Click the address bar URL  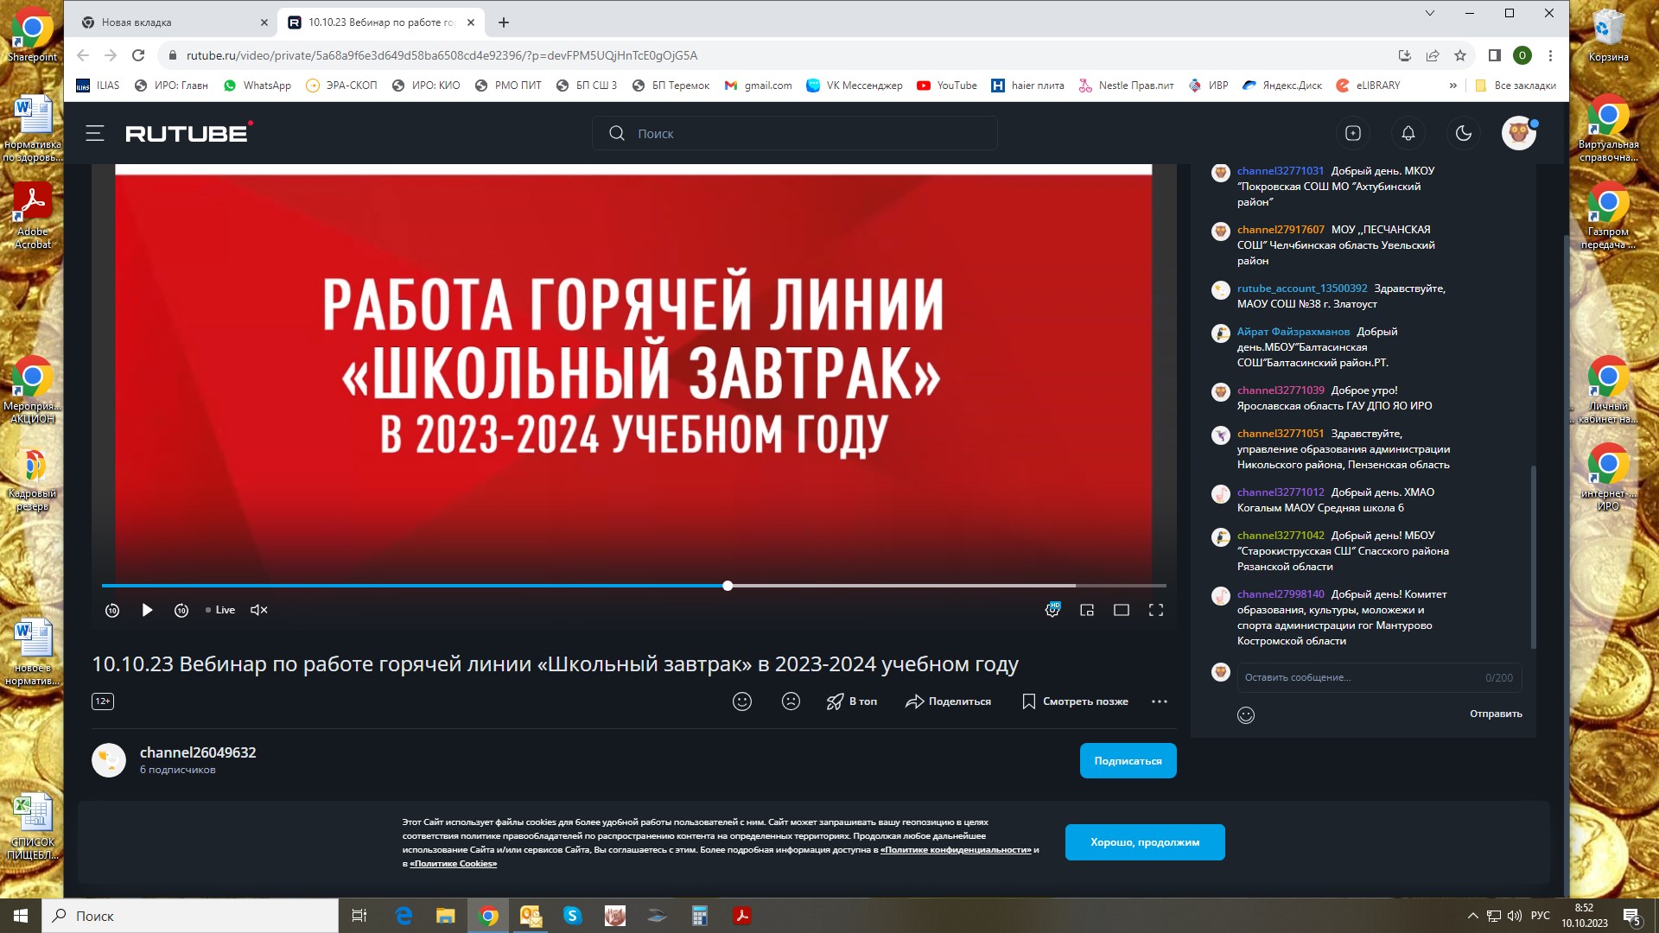(x=442, y=55)
